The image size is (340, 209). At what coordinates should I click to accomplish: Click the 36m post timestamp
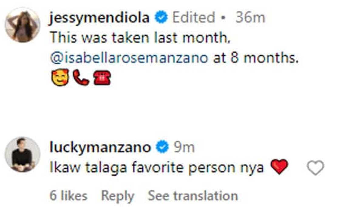click(x=250, y=18)
